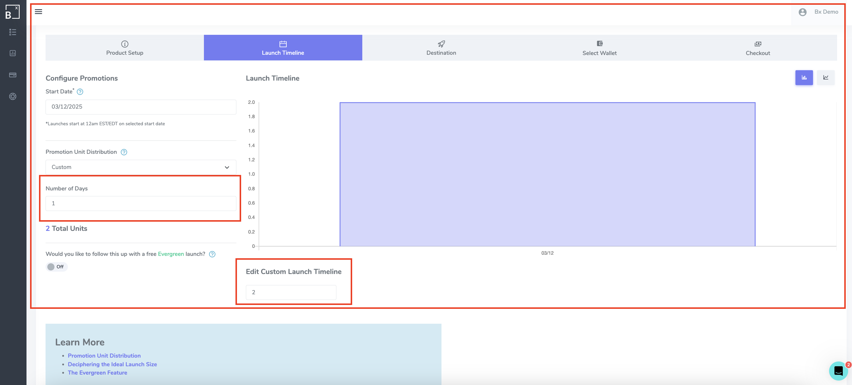Click Start Date help question icon
The width and height of the screenshot is (852, 385).
80,92
